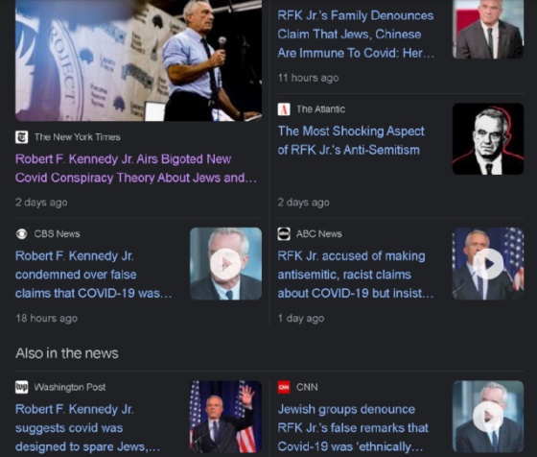Click the Washington Post waving photo thumbnail

click(x=225, y=417)
